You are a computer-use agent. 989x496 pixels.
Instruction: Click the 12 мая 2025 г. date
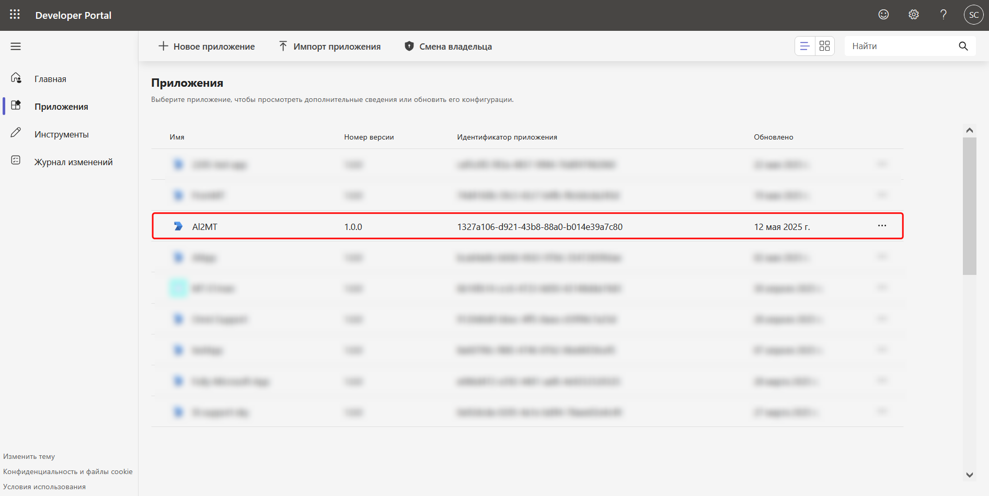[782, 227]
